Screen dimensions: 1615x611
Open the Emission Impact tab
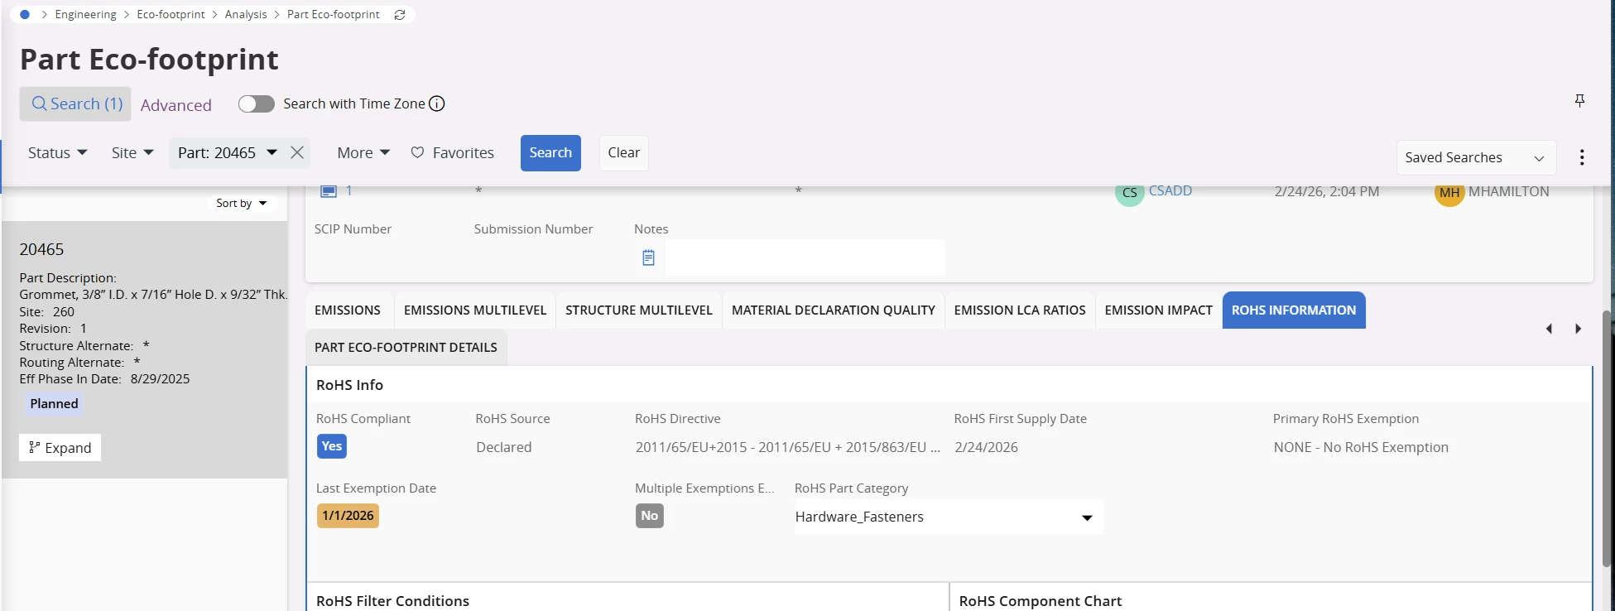pyautogui.click(x=1159, y=310)
